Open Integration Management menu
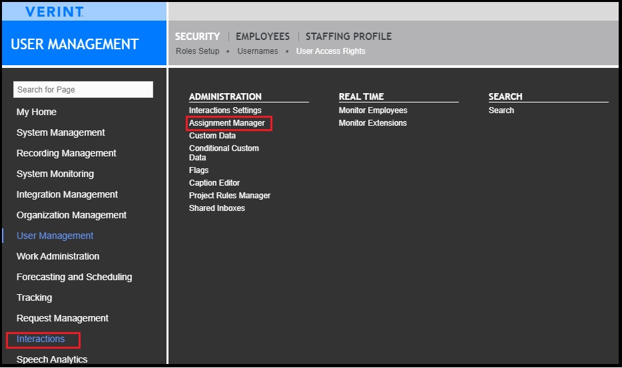The width and height of the screenshot is (622, 368). click(x=67, y=194)
